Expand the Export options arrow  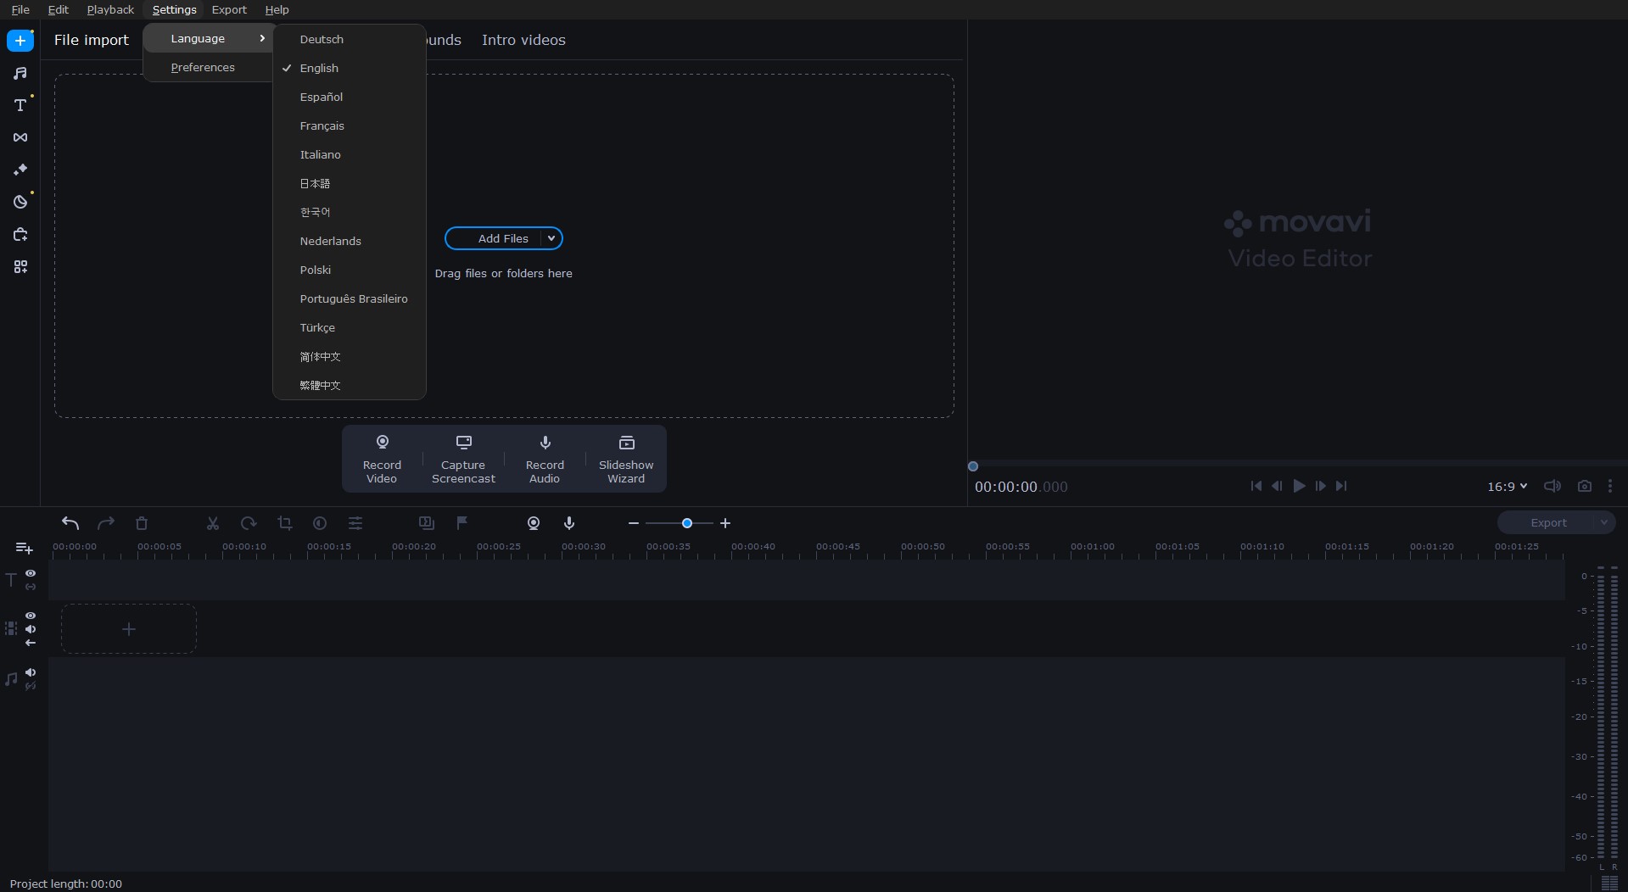click(x=1603, y=523)
